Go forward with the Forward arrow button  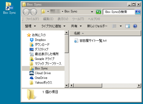pyautogui.click(x=33, y=12)
